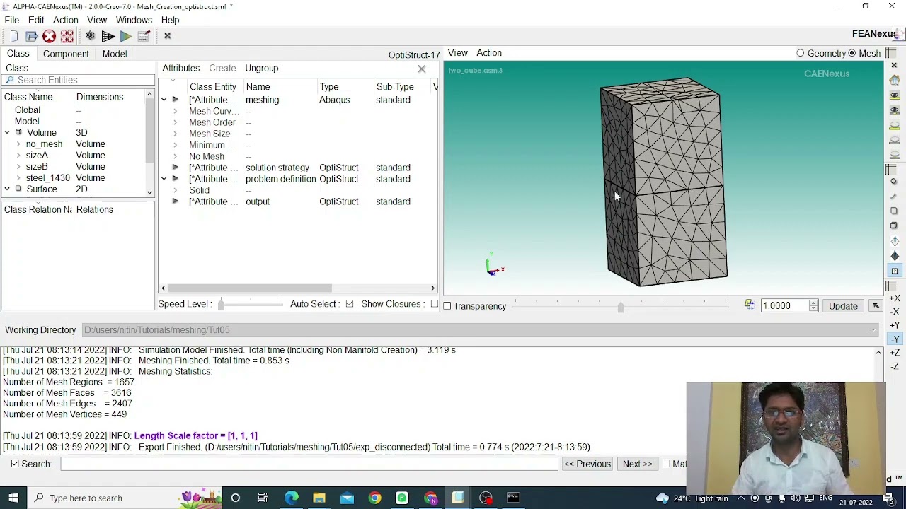Click the Ungroup button in attributes panel
906x509 pixels.
click(262, 68)
